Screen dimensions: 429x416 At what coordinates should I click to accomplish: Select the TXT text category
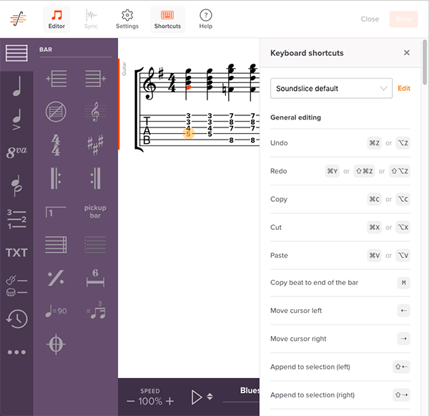tap(16, 253)
